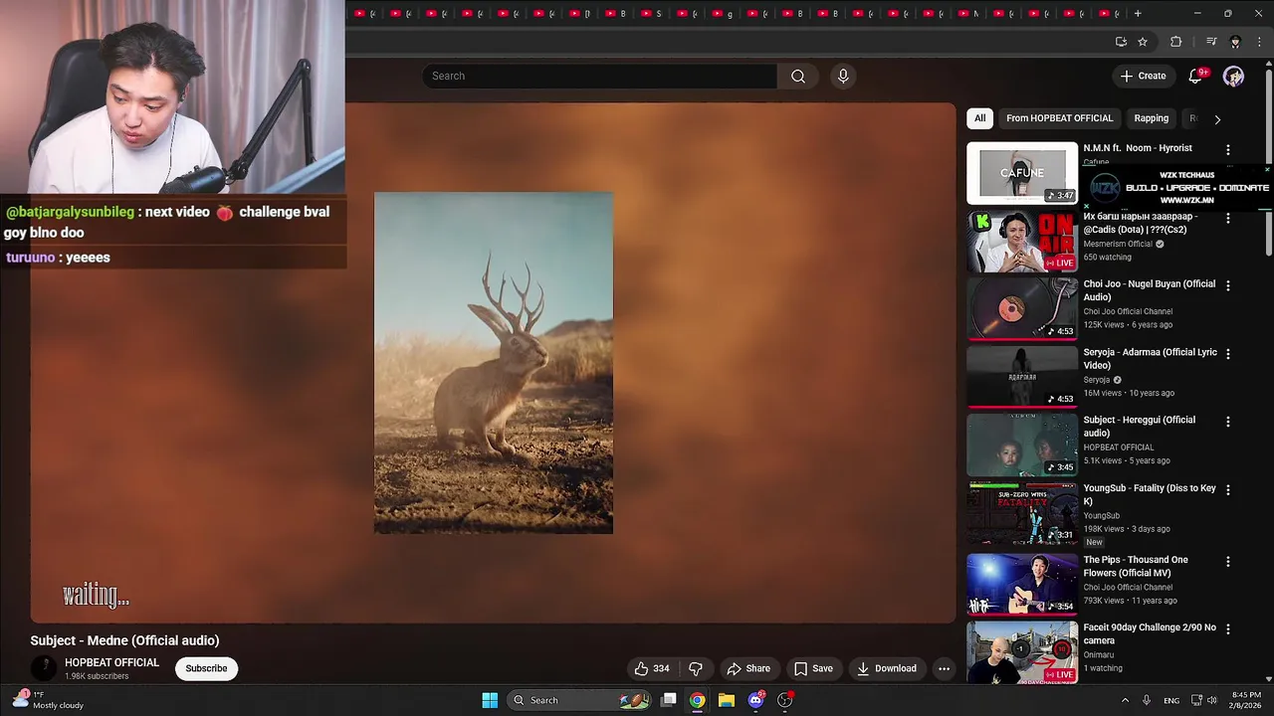Open options for N.M.N ft. Noom video
The width and height of the screenshot is (1274, 716).
(x=1227, y=149)
